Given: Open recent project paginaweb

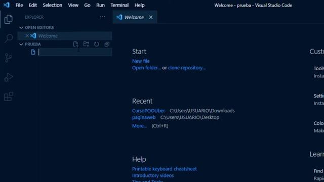Looking at the screenshot, I should (x=144, y=117).
